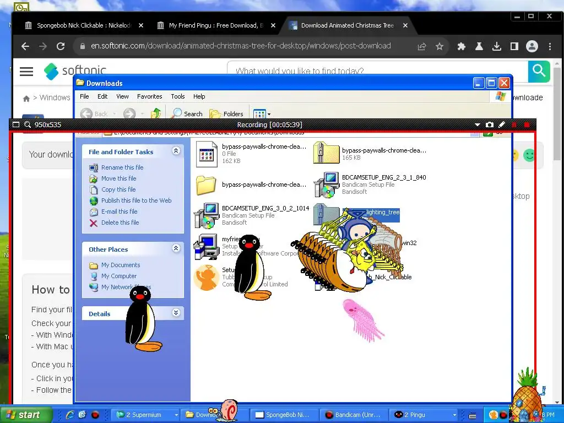Reload the Softonic page in Chrome

pos(61,46)
